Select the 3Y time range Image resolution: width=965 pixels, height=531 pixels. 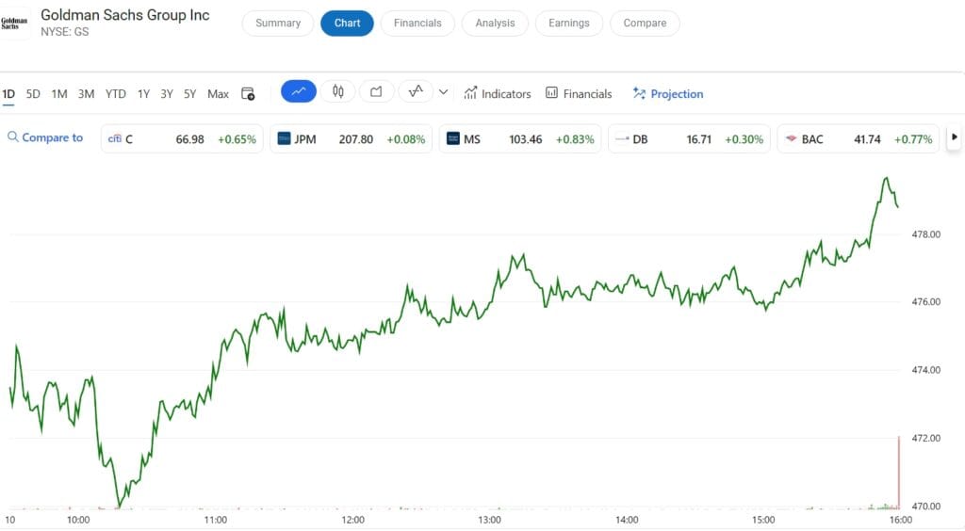(167, 94)
